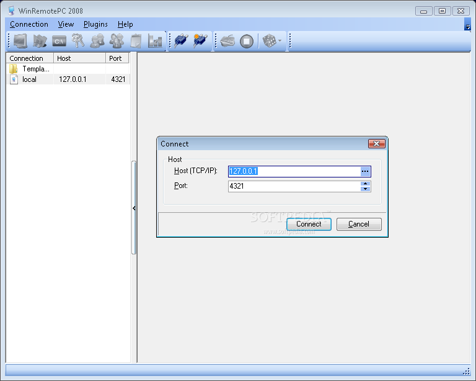This screenshot has width=476, height=381.
Task: Click the Templates folder icon in connection list
Action: 14,69
